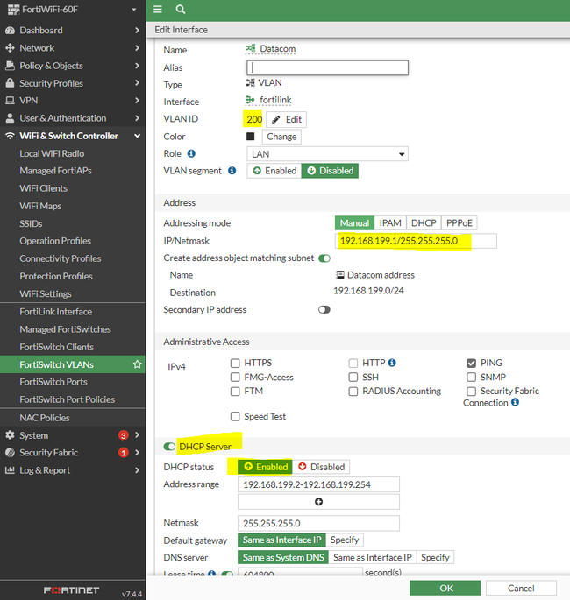Click the IP/Netmask input field
Image resolution: width=570 pixels, height=600 pixels.
tap(416, 241)
